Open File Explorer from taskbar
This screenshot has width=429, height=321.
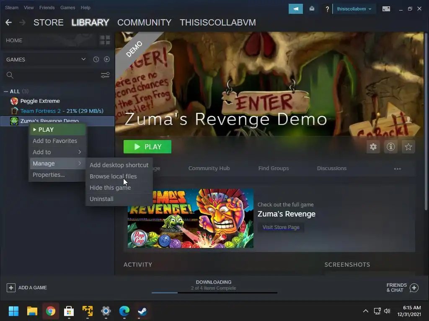point(32,311)
